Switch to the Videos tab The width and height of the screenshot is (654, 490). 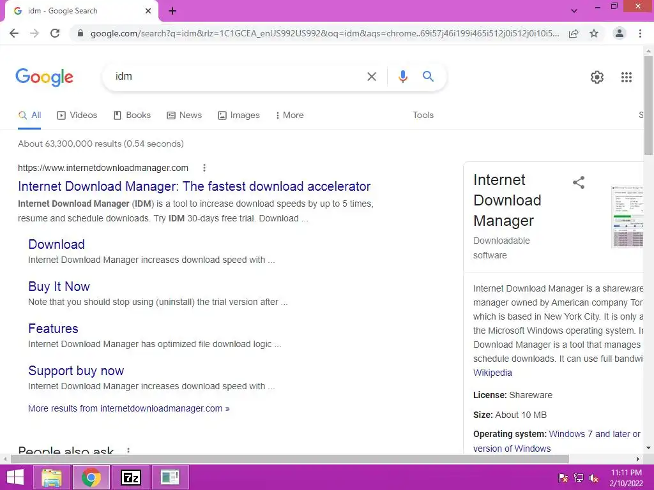(77, 115)
